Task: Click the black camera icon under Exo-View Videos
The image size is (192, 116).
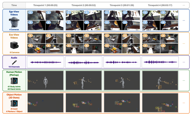Action: [x=14, y=45]
